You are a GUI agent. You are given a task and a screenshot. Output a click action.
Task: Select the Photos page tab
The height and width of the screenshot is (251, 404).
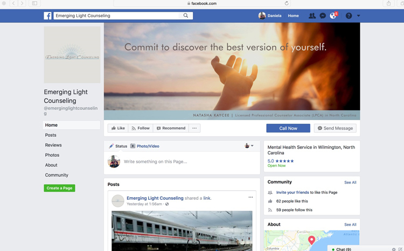52,155
